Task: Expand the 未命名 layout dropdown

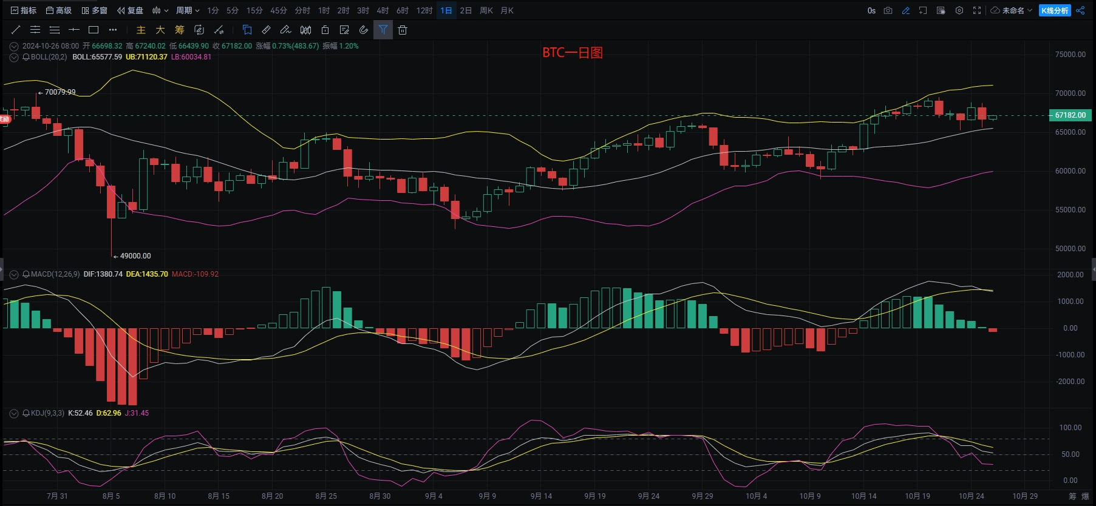Action: pyautogui.click(x=1012, y=10)
